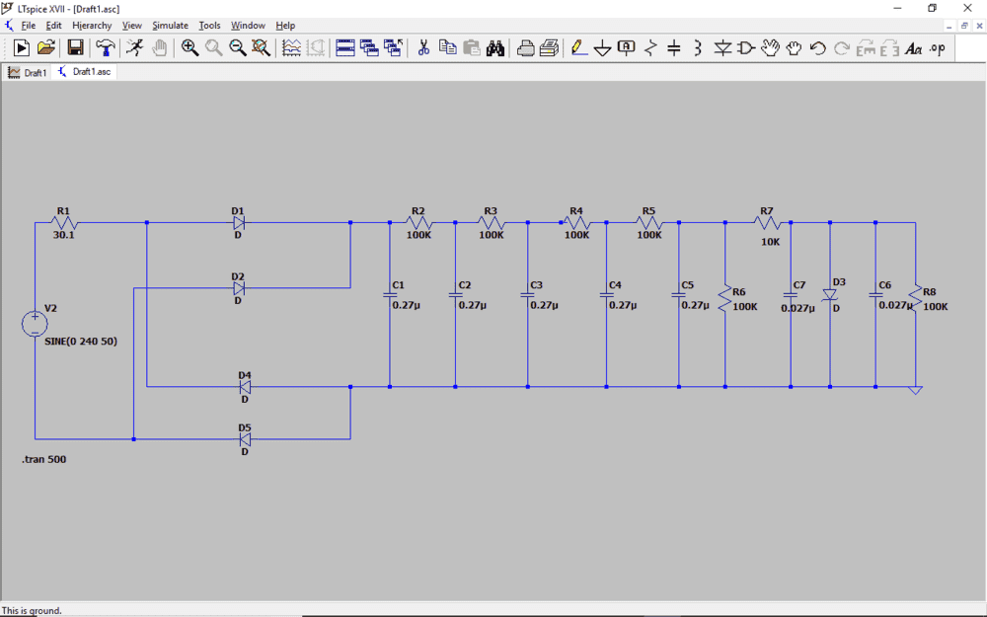
Task: Place a Diode component
Action: coord(722,46)
